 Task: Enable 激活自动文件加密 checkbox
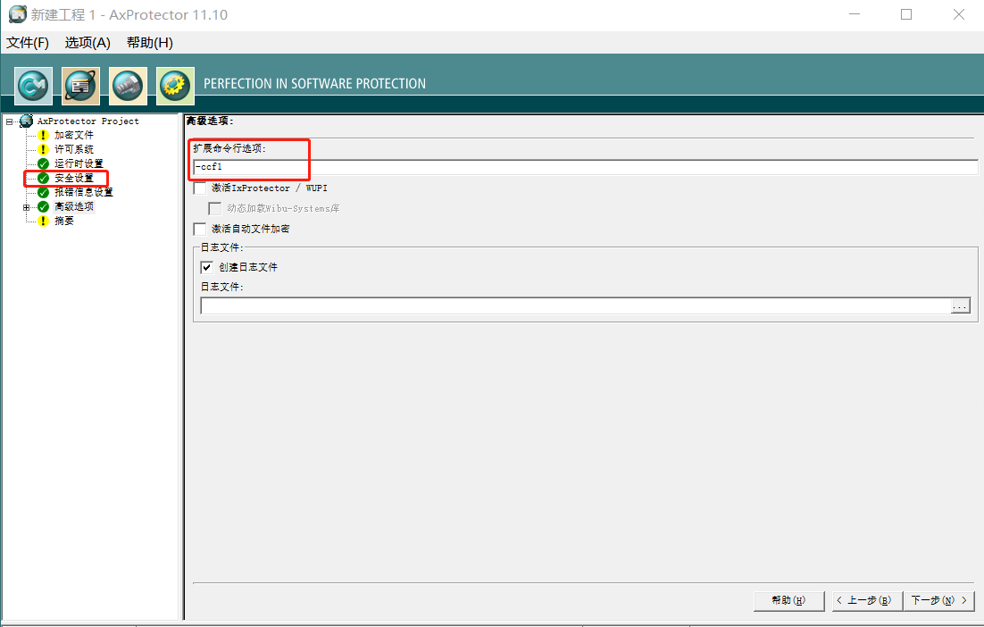coord(199,229)
